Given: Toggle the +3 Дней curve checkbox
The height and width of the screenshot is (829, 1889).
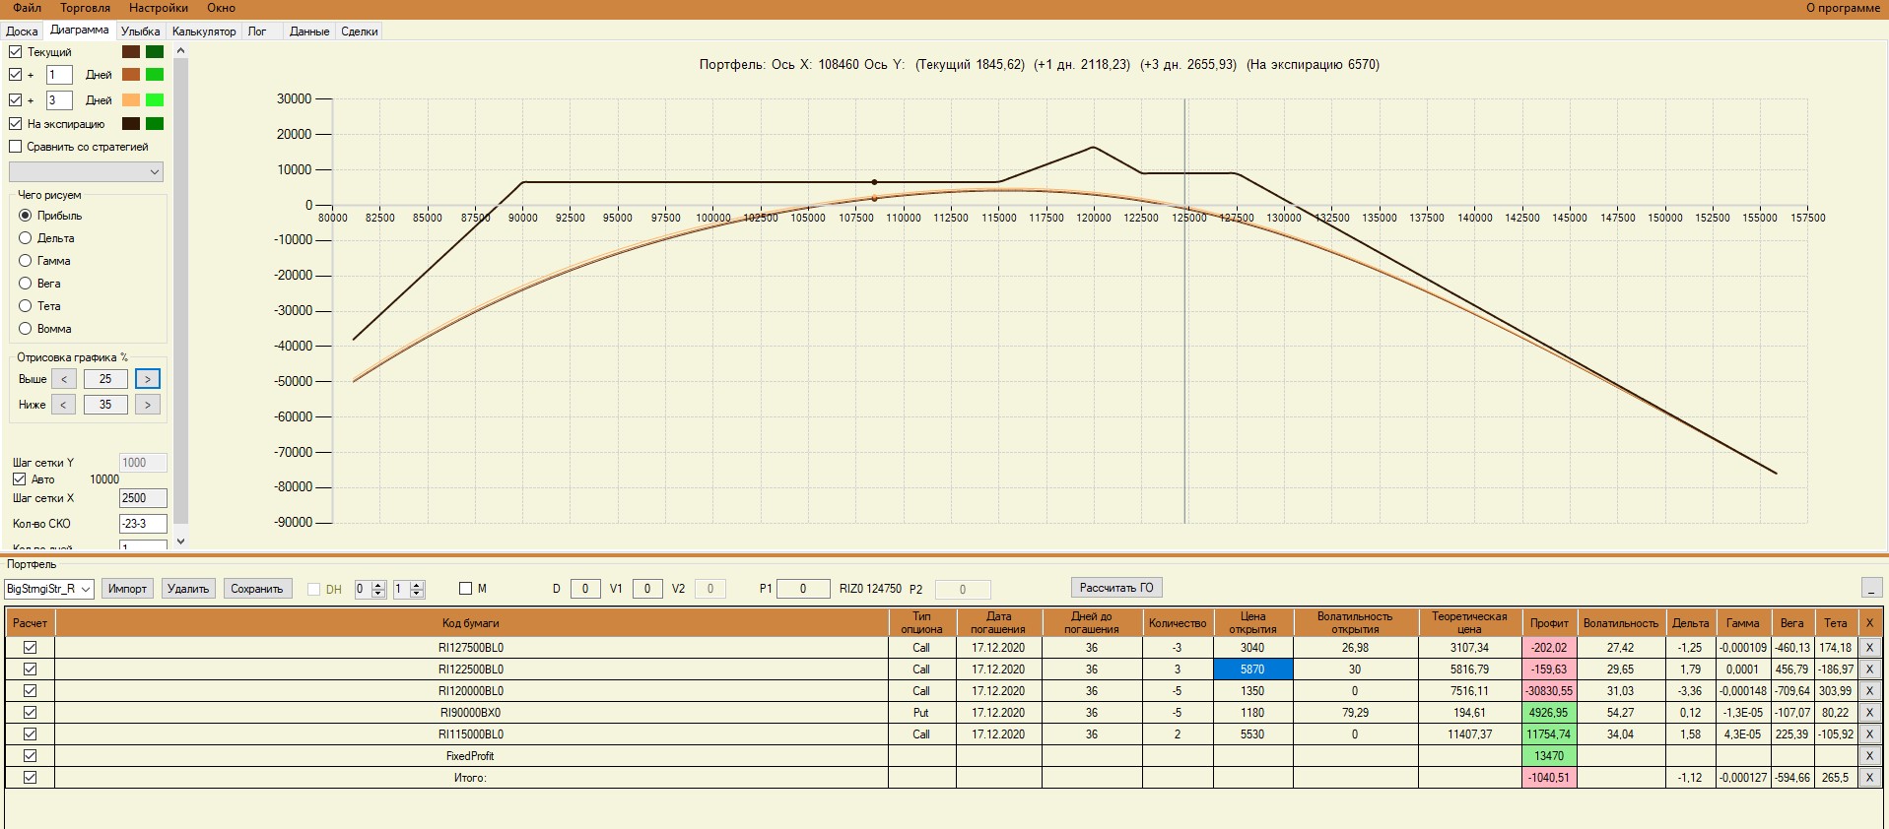Looking at the screenshot, I should click(15, 99).
